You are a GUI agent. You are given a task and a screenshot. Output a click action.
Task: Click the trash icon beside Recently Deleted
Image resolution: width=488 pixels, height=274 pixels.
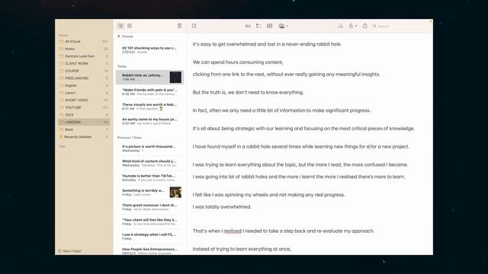click(x=61, y=137)
